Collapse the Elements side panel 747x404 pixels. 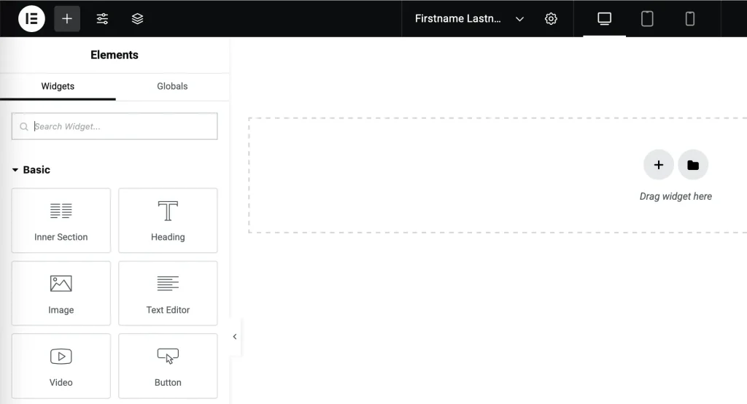point(234,337)
